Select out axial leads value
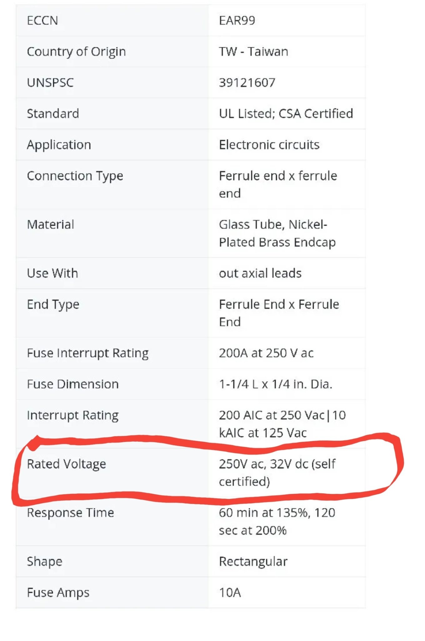The width and height of the screenshot is (425, 641). point(260,273)
